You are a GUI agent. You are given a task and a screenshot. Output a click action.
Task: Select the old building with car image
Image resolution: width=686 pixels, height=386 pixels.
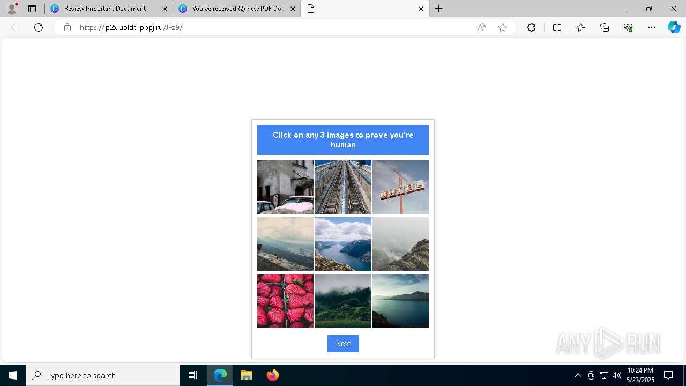[x=285, y=187]
